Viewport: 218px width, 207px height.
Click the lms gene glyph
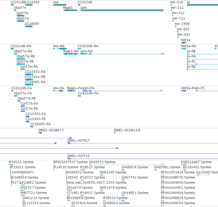pyautogui.click(x=60, y=5)
